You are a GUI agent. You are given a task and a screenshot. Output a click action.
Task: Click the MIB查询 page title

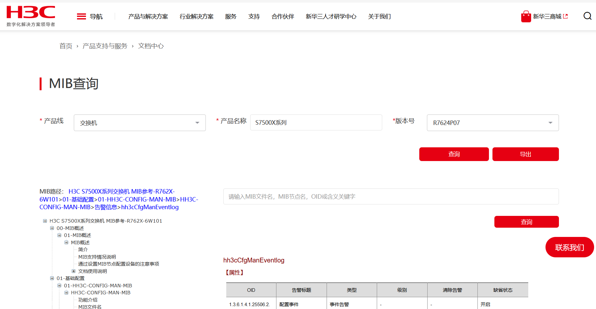[74, 84]
